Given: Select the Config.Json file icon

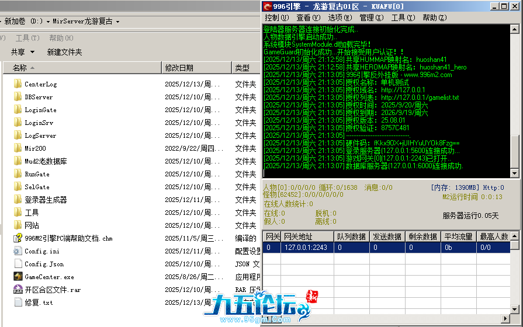Looking at the screenshot, I should (18, 264).
